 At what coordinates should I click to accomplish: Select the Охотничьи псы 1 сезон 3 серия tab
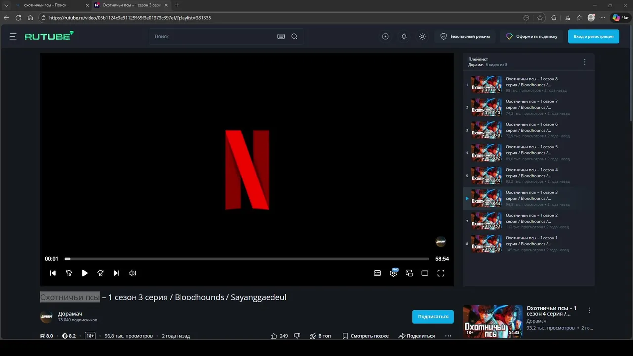click(x=131, y=5)
